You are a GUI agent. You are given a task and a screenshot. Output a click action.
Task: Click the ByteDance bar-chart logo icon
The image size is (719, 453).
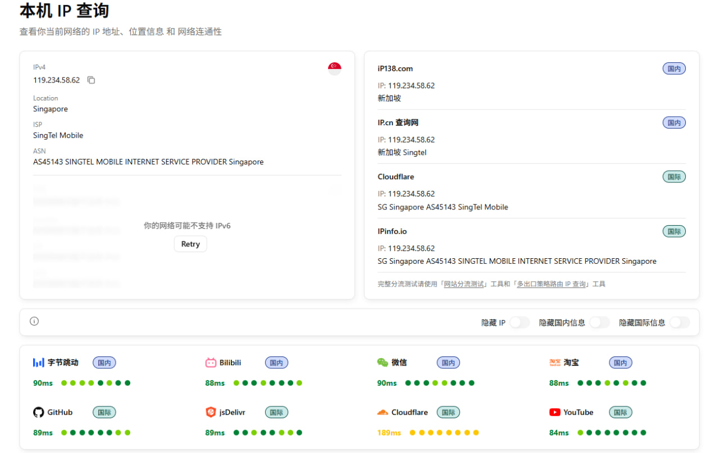click(x=38, y=363)
